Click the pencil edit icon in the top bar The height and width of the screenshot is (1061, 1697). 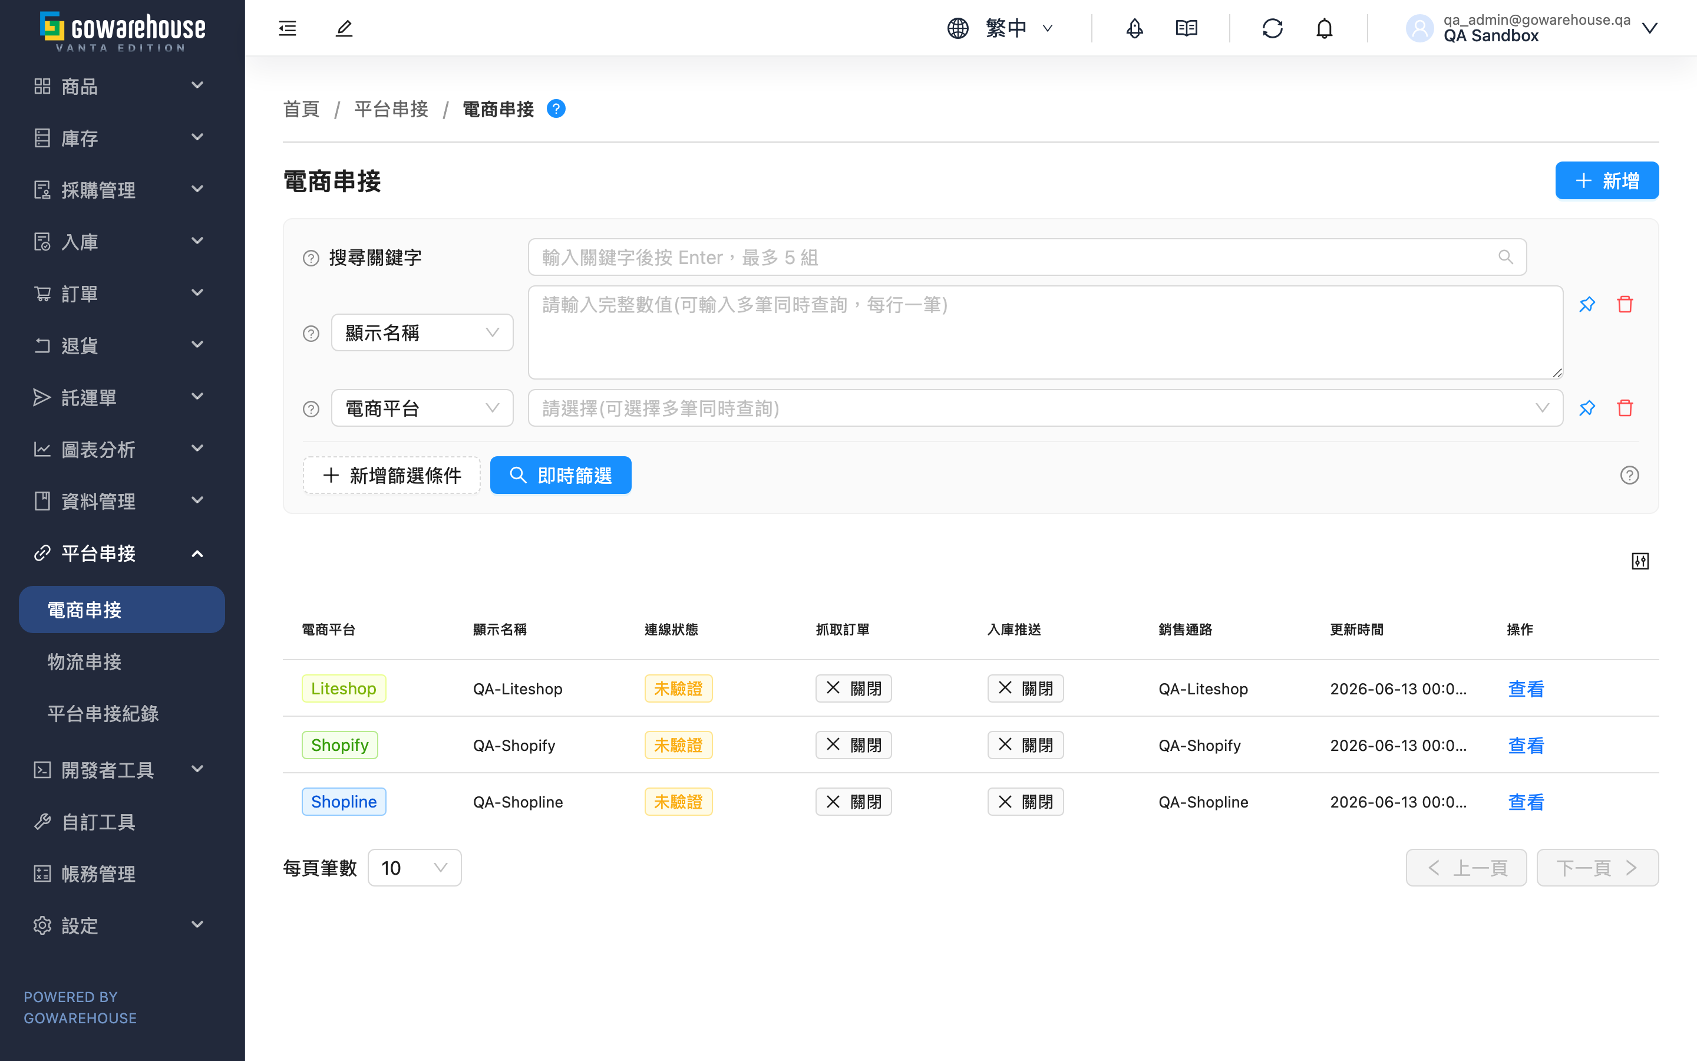[344, 28]
